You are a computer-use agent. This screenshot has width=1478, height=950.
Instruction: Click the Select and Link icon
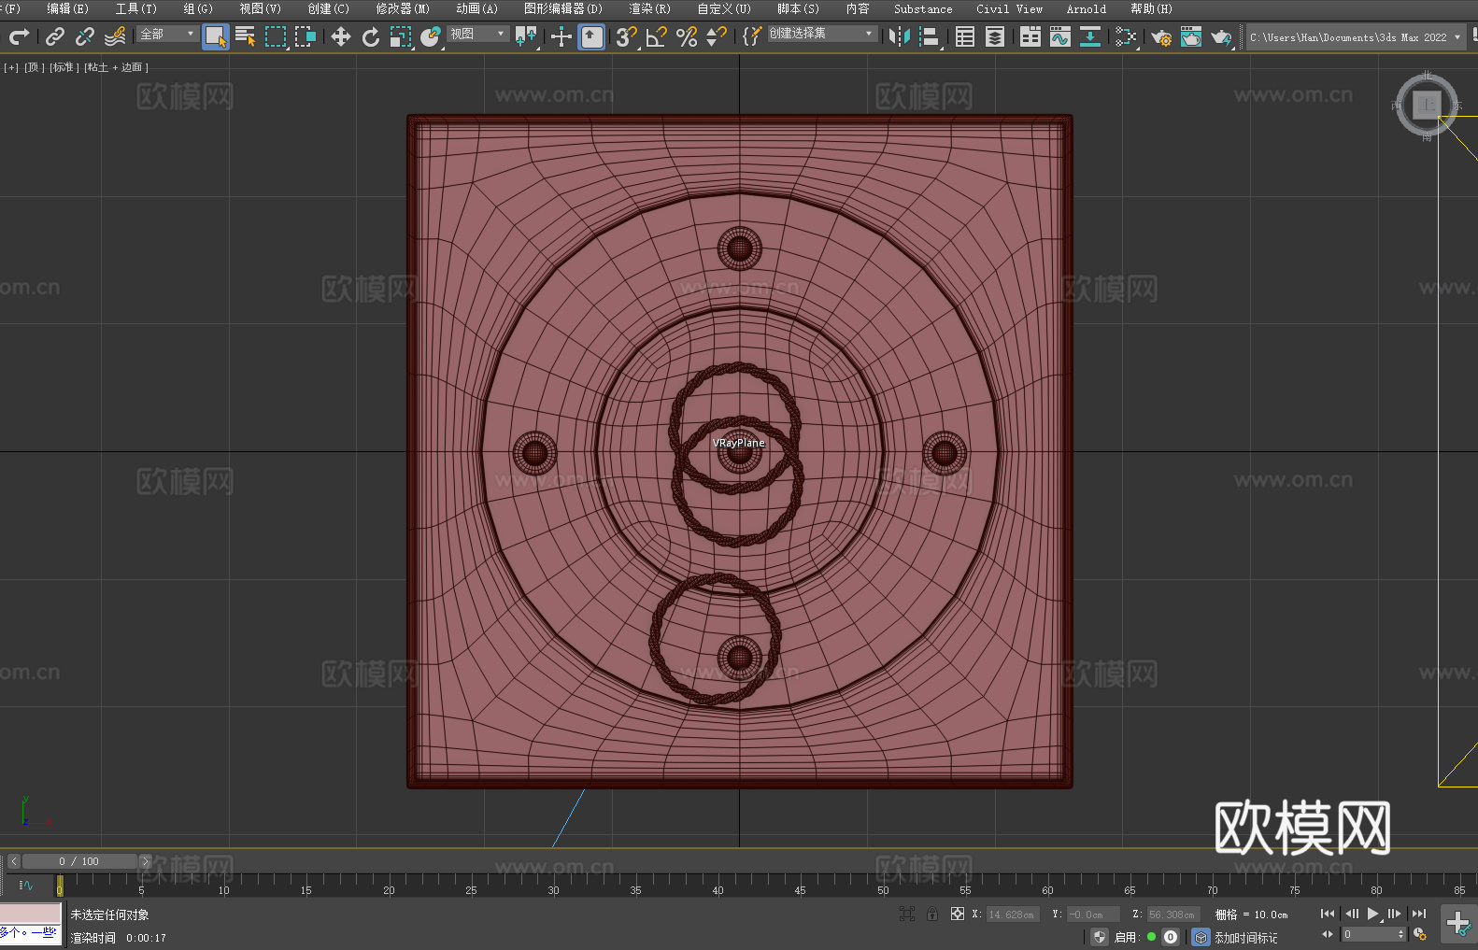tap(55, 36)
